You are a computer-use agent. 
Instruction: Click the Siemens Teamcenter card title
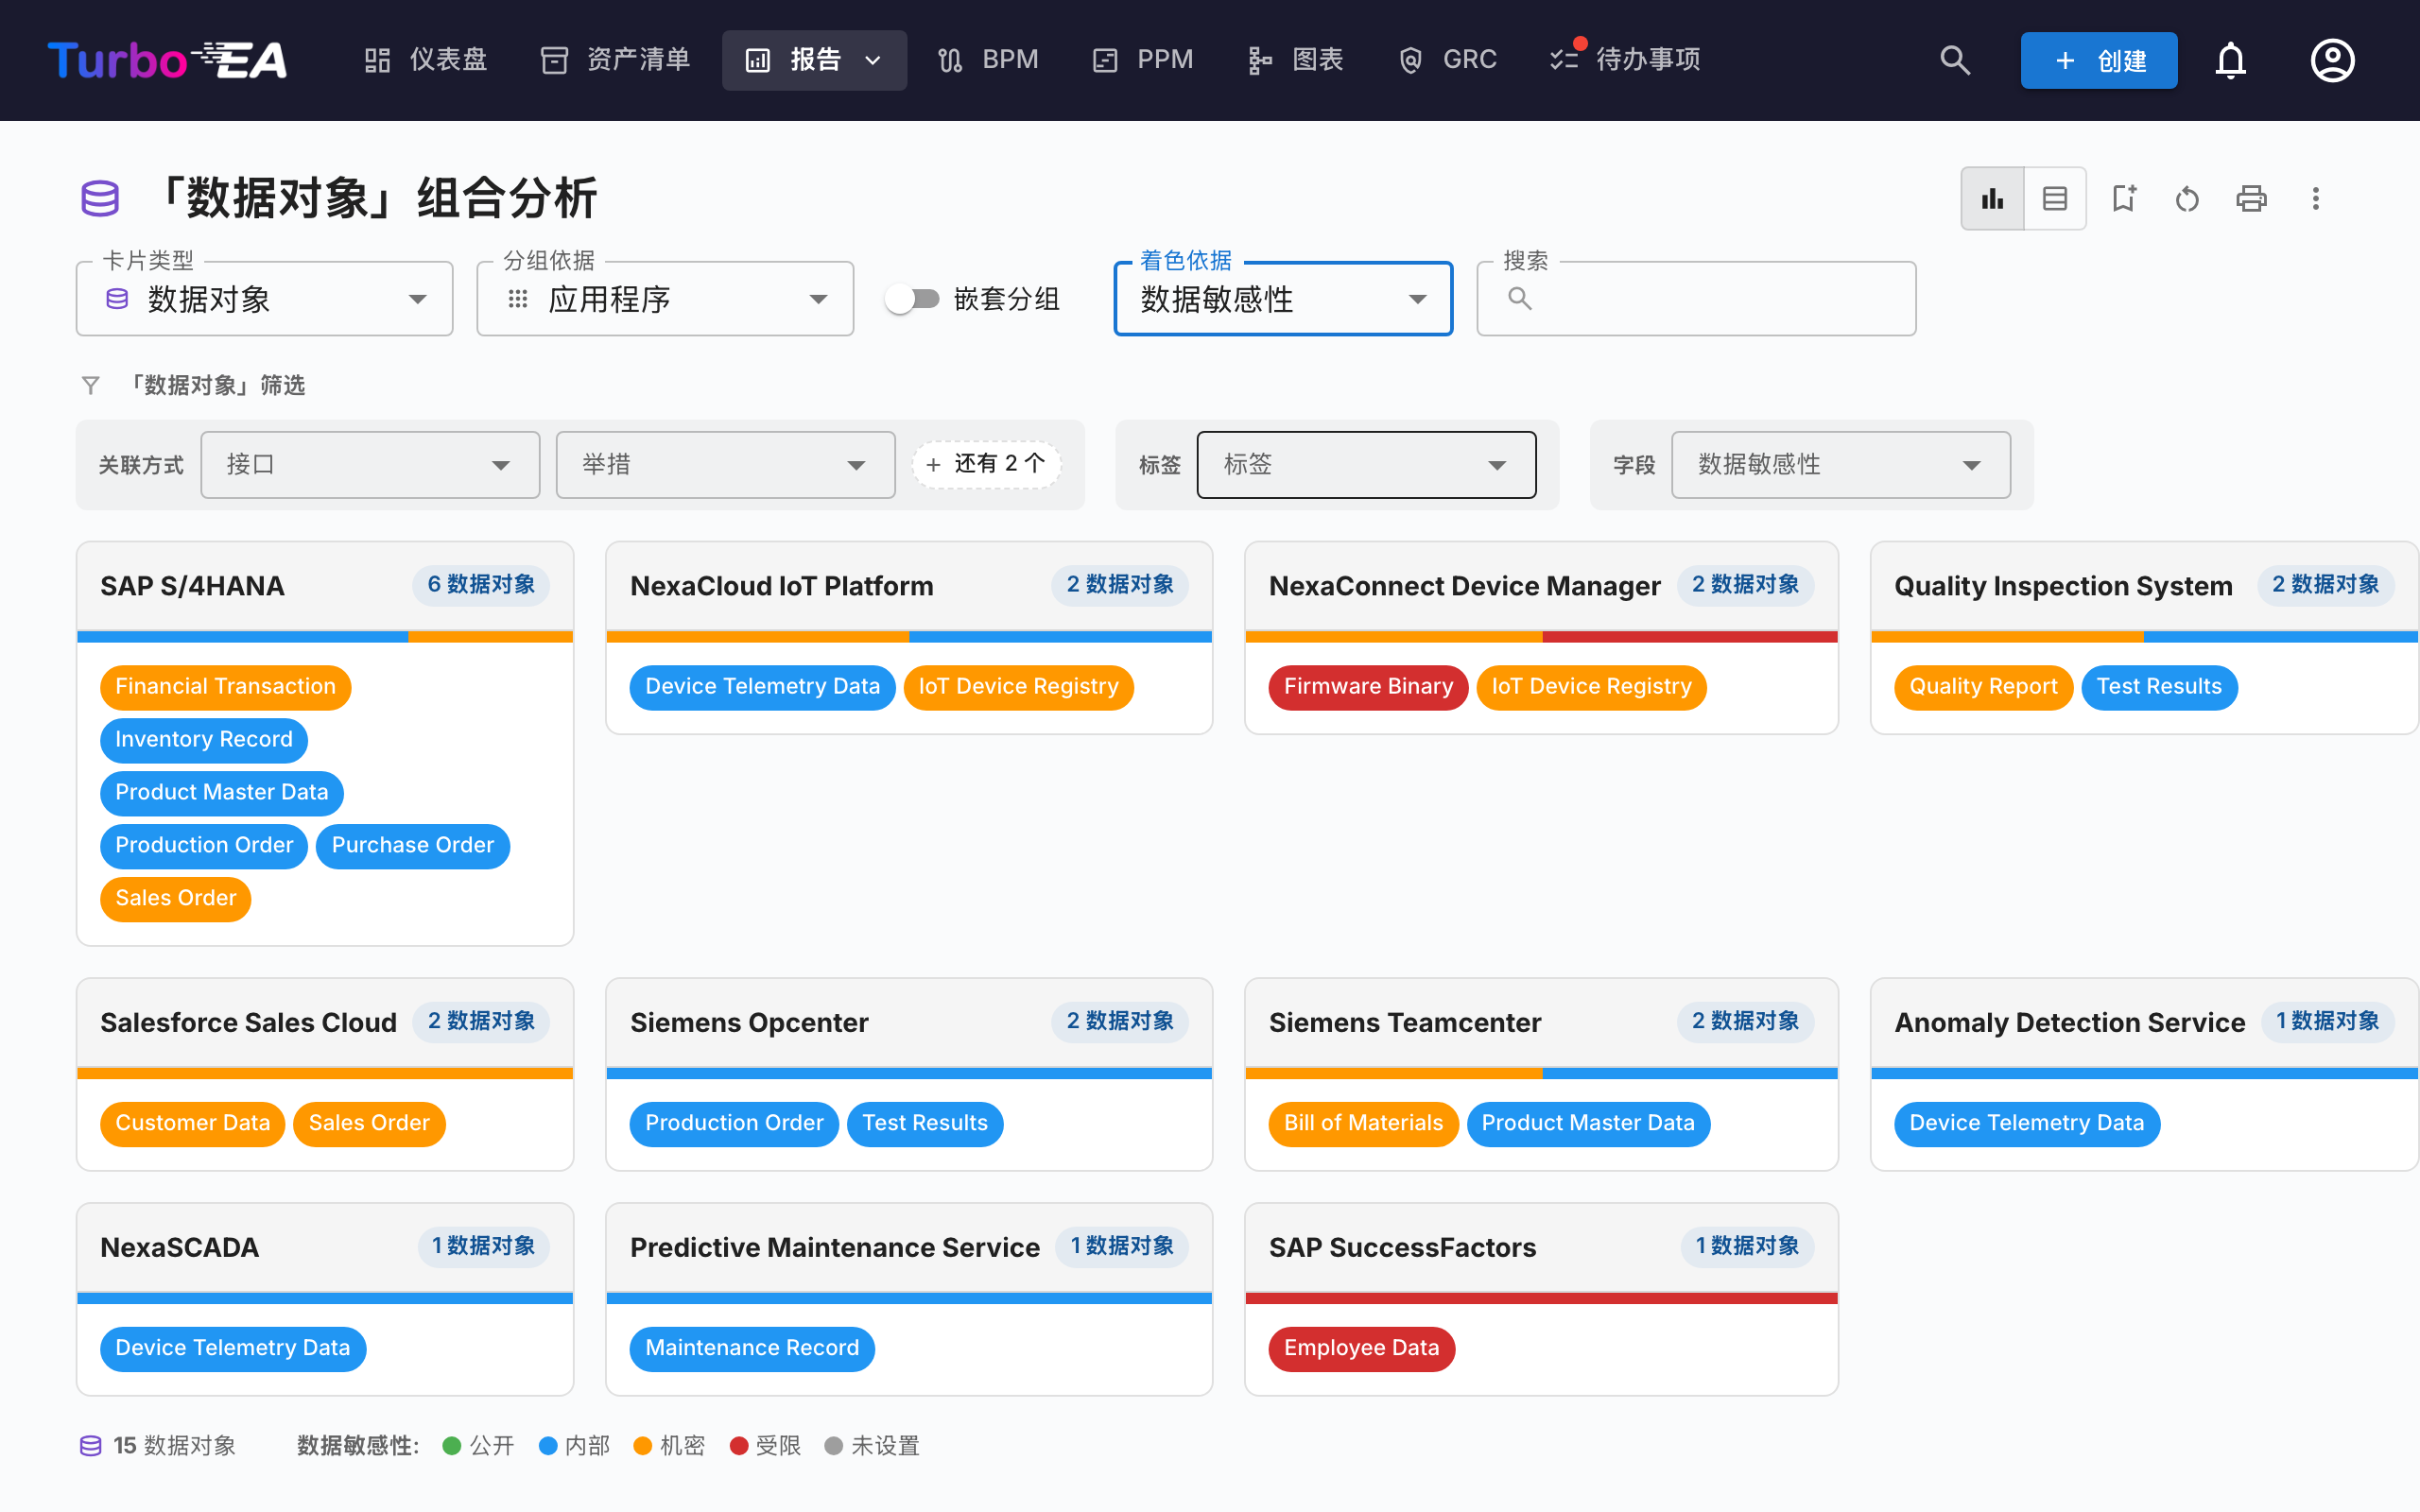click(1404, 1023)
